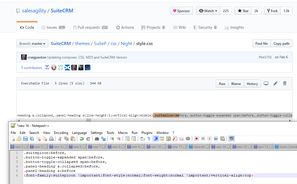Click the Close All icon in Notepad++ toolbar
Screen dimensions: 297x184
click(45, 139)
